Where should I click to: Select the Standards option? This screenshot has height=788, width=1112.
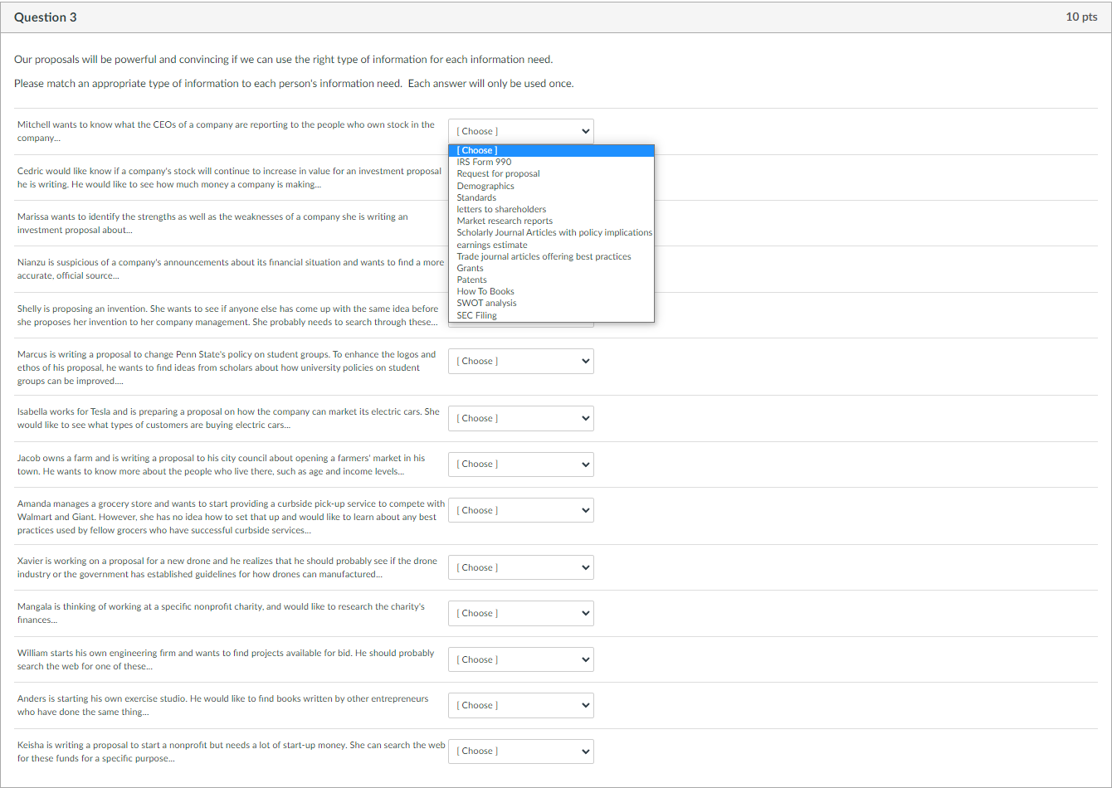coord(551,197)
